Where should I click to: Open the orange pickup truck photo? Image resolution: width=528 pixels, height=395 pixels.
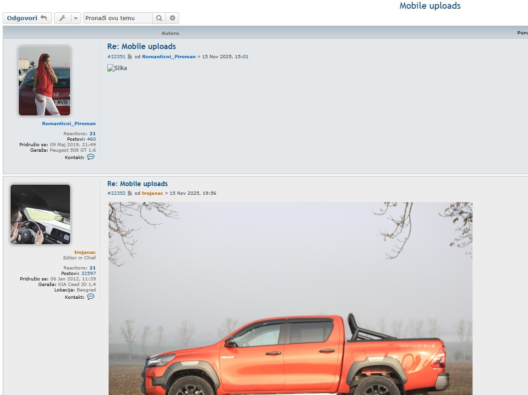[290, 298]
